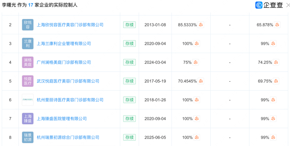
Task: Click the 兰康利 company logo badge
Action: tap(28, 44)
